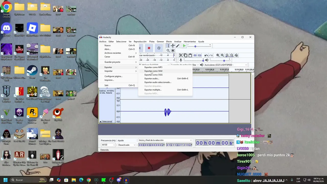Click the red Record button in Audacity
This screenshot has width=327, height=184.
click(x=149, y=48)
